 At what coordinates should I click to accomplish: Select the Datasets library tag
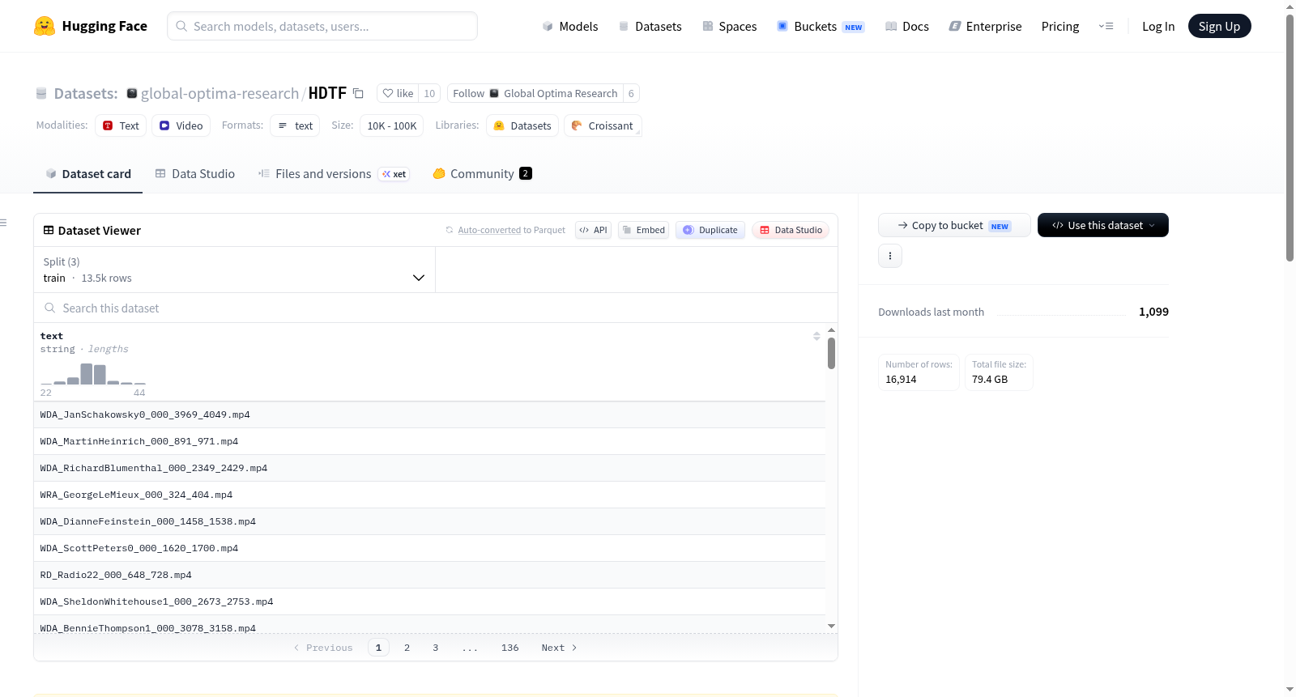click(522, 125)
